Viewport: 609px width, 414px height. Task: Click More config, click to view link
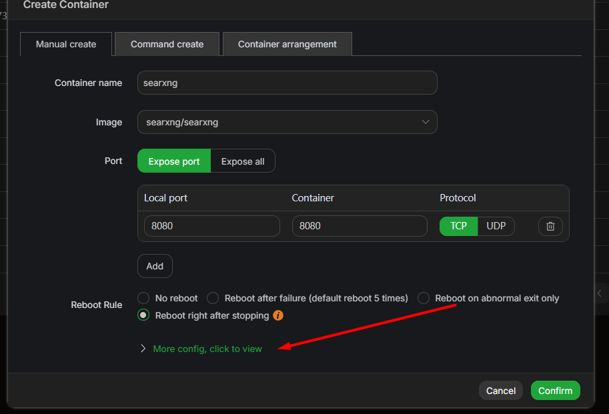207,349
